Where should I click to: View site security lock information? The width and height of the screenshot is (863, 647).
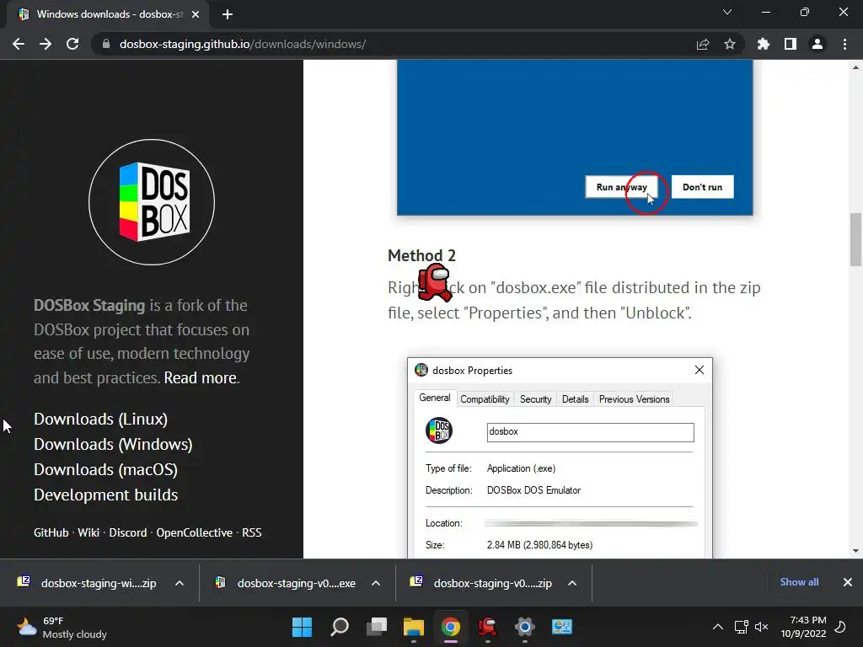click(105, 44)
